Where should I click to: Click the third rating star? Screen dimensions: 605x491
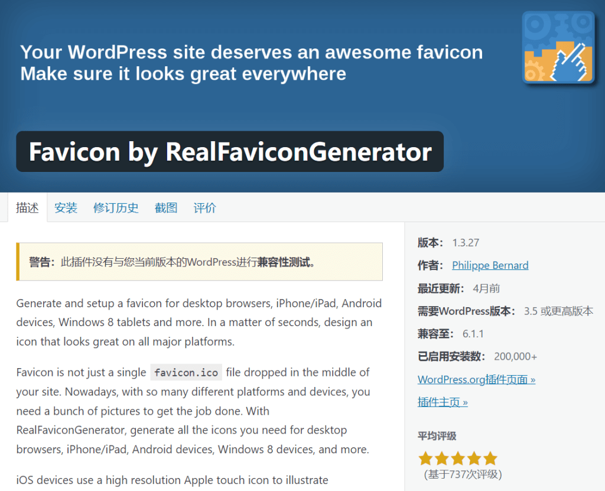458,458
